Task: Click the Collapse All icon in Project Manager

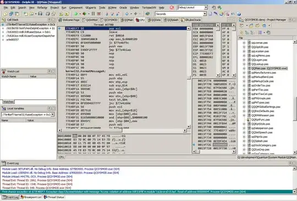Action: (252, 32)
